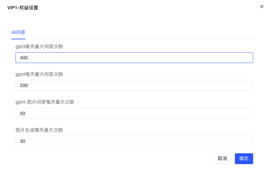Click the gpt4-图片问答每天最大次数 label text
Image resolution: width=269 pixels, height=169 pixels.
pyautogui.click(x=45, y=102)
